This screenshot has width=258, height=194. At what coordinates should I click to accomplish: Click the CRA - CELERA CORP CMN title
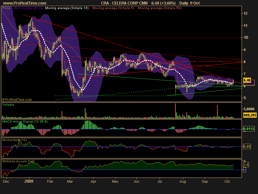124,3
